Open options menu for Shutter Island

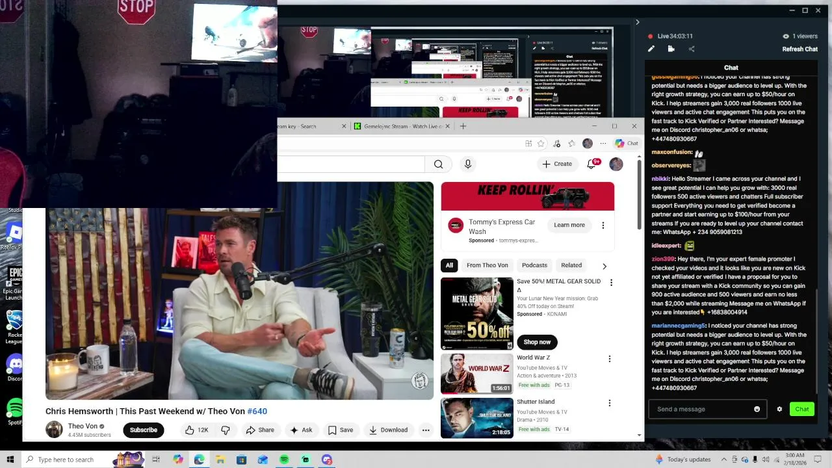coord(609,403)
